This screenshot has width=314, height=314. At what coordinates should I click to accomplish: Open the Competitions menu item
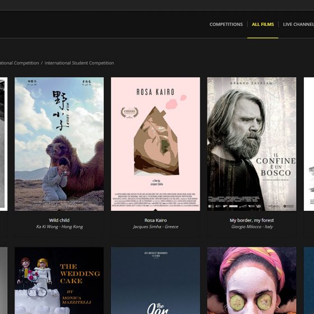(226, 24)
